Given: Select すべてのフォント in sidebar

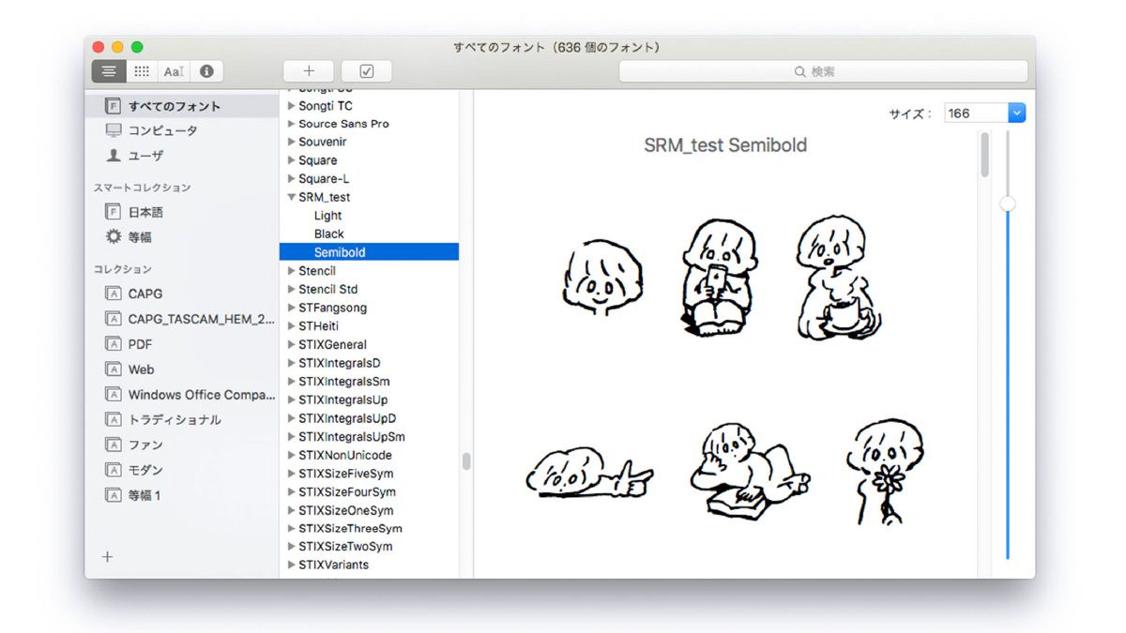Looking at the screenshot, I should tap(174, 106).
